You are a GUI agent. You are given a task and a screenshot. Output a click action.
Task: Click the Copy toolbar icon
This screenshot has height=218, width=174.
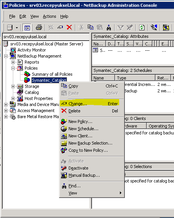click(x=90, y=27)
